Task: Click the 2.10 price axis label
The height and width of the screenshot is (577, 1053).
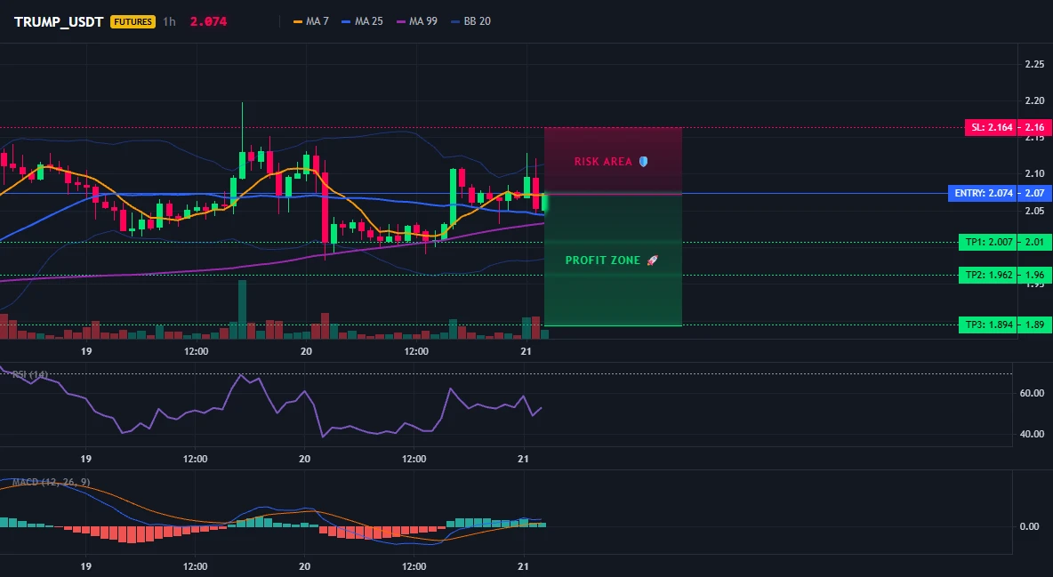Action: [1034, 174]
